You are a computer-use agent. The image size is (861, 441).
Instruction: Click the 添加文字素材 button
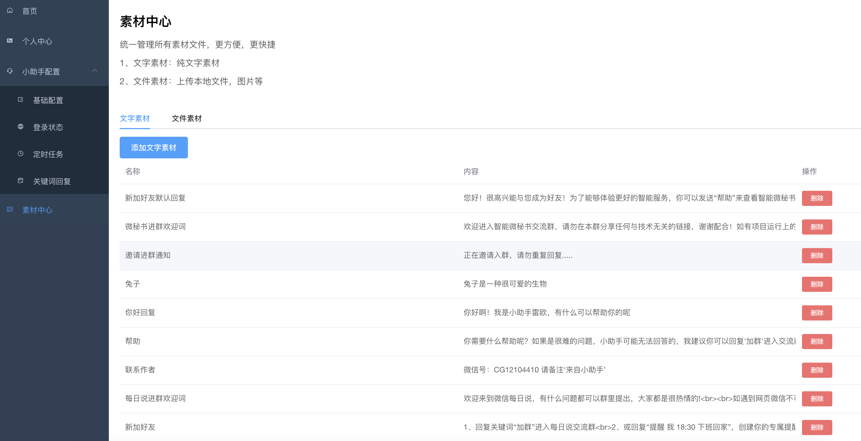coord(154,148)
